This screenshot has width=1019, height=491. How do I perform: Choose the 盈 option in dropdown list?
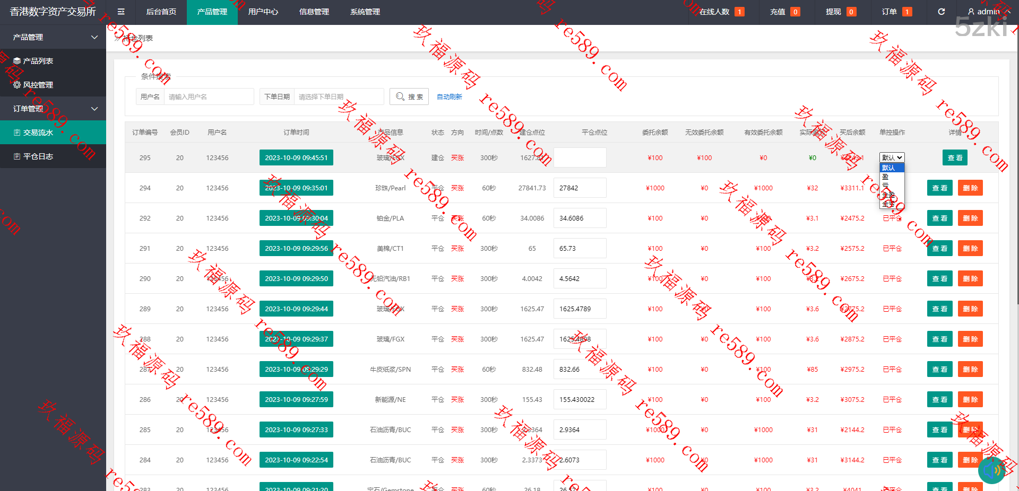click(x=885, y=177)
